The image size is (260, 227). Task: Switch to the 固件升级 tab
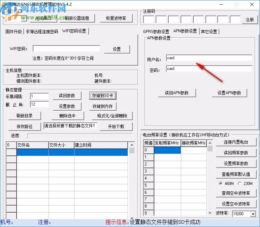click(13, 32)
